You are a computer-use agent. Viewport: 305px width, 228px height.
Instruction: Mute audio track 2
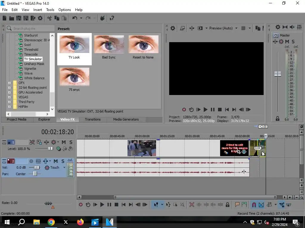tap(56, 161)
